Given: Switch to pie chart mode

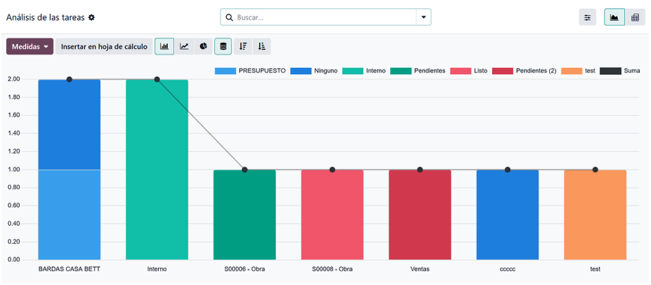Looking at the screenshot, I should tap(203, 46).
